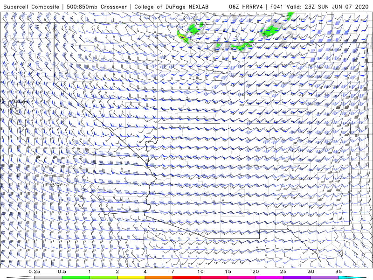Click the gray 0.25–0.5 legend swatch
The image size is (373, 280).
[48, 278]
